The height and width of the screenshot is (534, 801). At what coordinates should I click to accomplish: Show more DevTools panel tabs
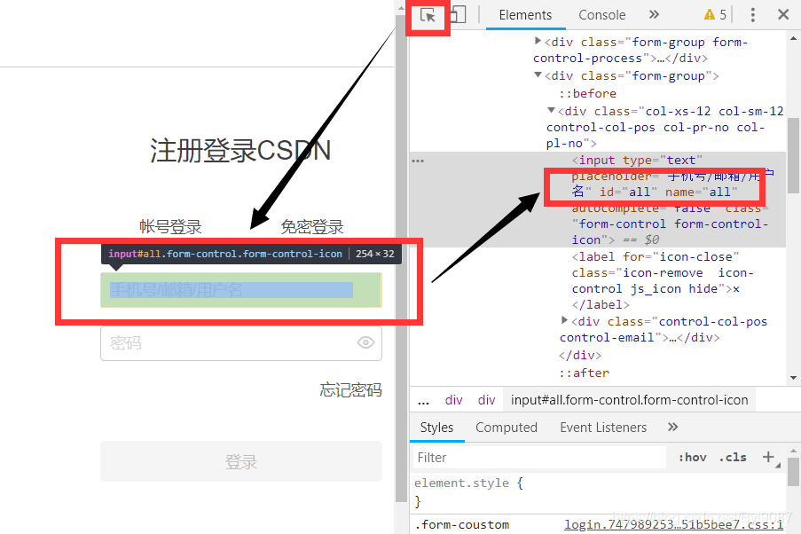pos(654,15)
